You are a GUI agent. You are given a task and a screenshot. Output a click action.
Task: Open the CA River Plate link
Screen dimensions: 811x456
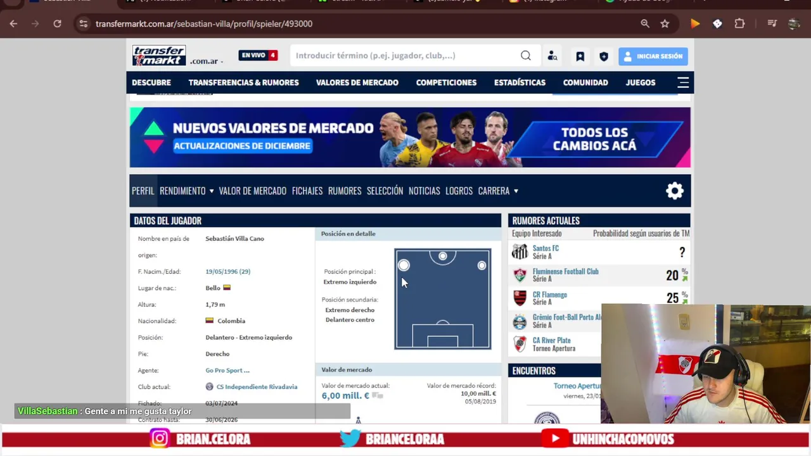(x=551, y=341)
